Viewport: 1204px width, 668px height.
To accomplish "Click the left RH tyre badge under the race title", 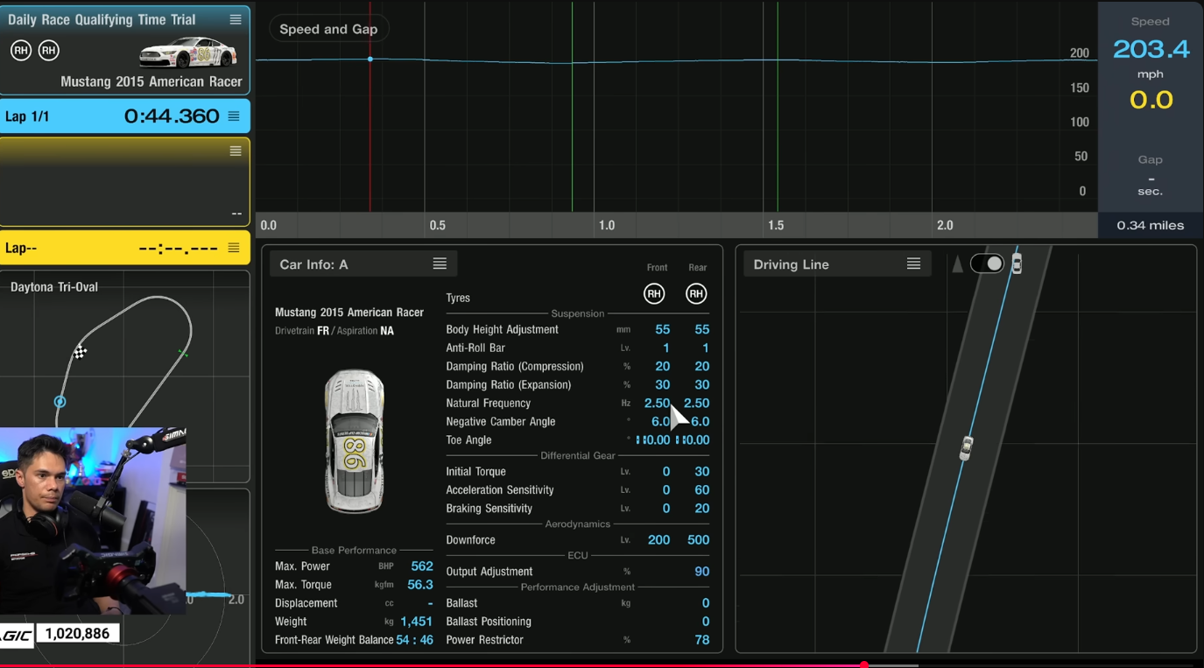I will (20, 51).
